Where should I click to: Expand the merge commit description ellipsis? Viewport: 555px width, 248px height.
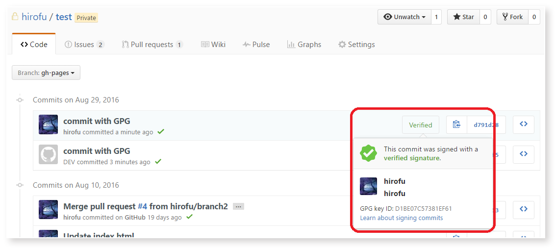[238, 206]
